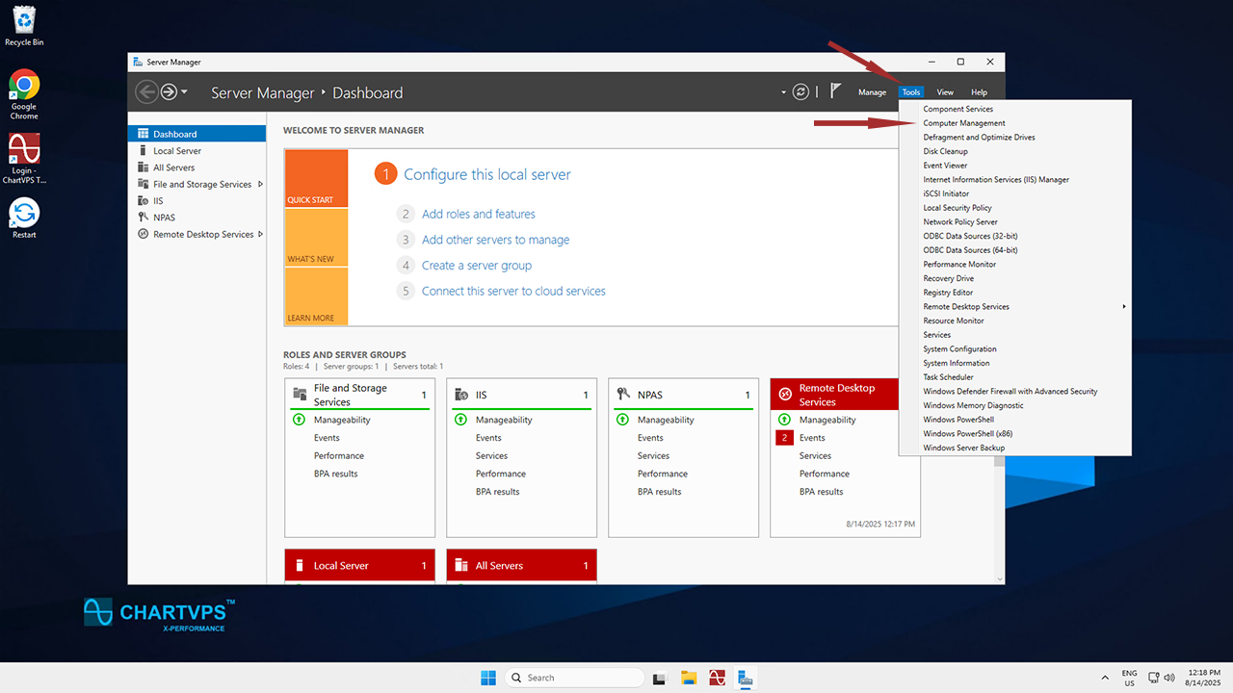Click the Windows Start button
The width and height of the screenshot is (1233, 693).
488,678
